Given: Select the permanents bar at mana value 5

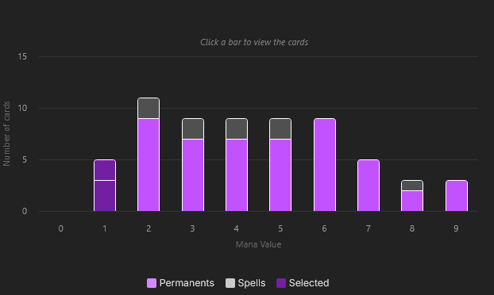Looking at the screenshot, I should pos(280,175).
